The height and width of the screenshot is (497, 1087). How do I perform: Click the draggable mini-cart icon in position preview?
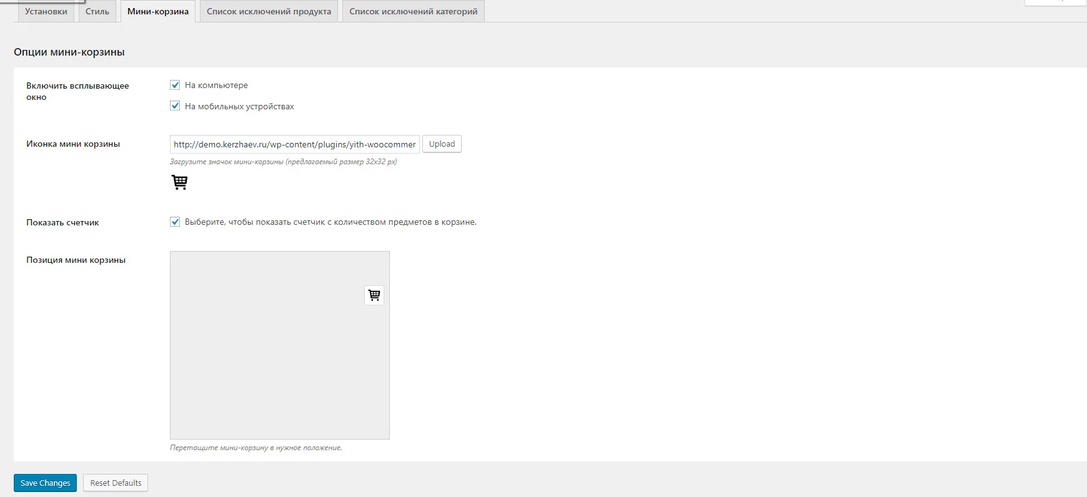[374, 295]
